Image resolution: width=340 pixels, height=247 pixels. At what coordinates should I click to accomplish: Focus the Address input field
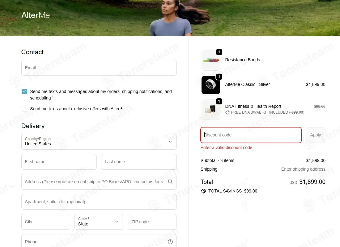click(99, 182)
